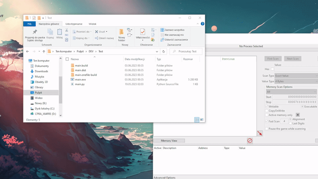Switch to details view icon in status bar

[197, 120]
